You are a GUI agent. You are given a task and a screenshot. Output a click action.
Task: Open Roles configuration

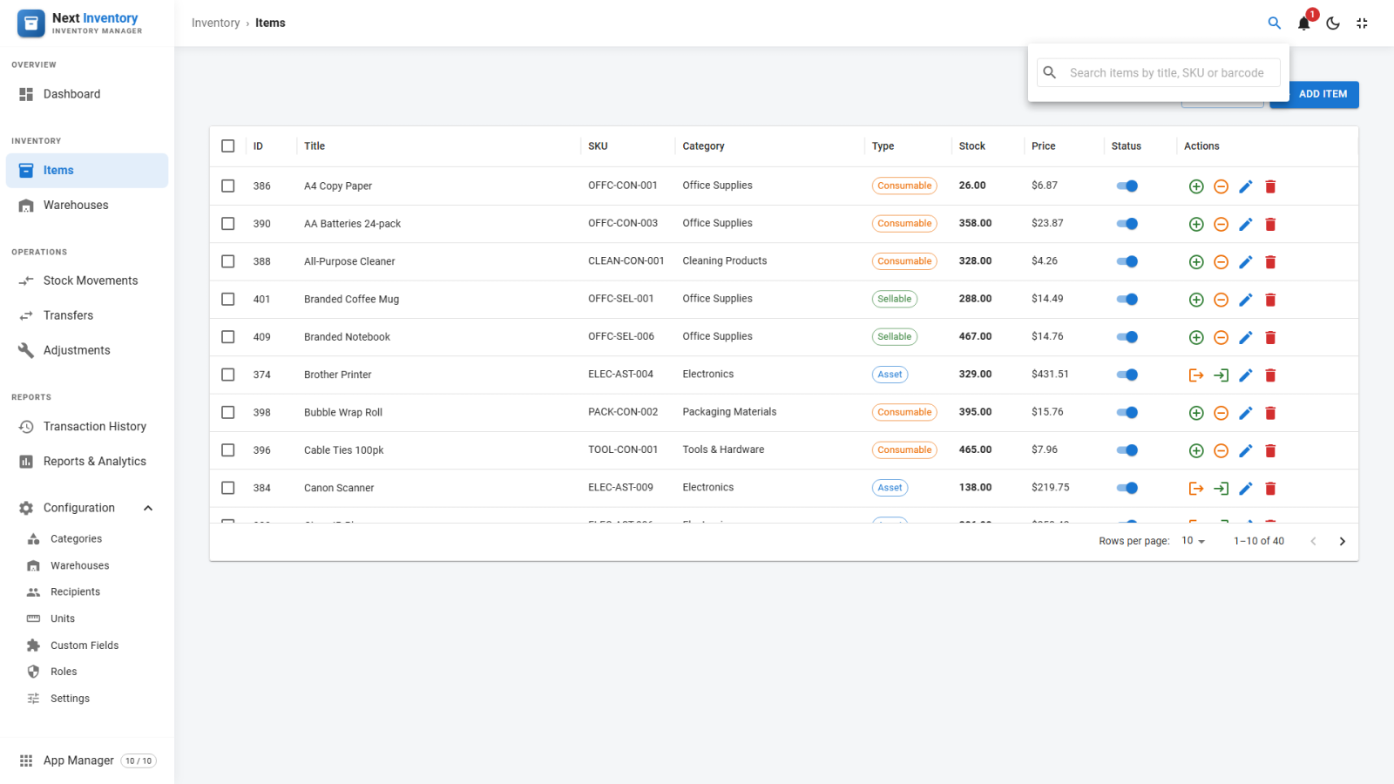[87, 672]
